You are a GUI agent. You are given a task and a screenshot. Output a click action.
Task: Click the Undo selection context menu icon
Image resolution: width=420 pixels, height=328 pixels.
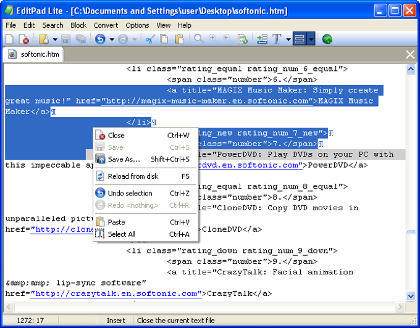coord(100,193)
